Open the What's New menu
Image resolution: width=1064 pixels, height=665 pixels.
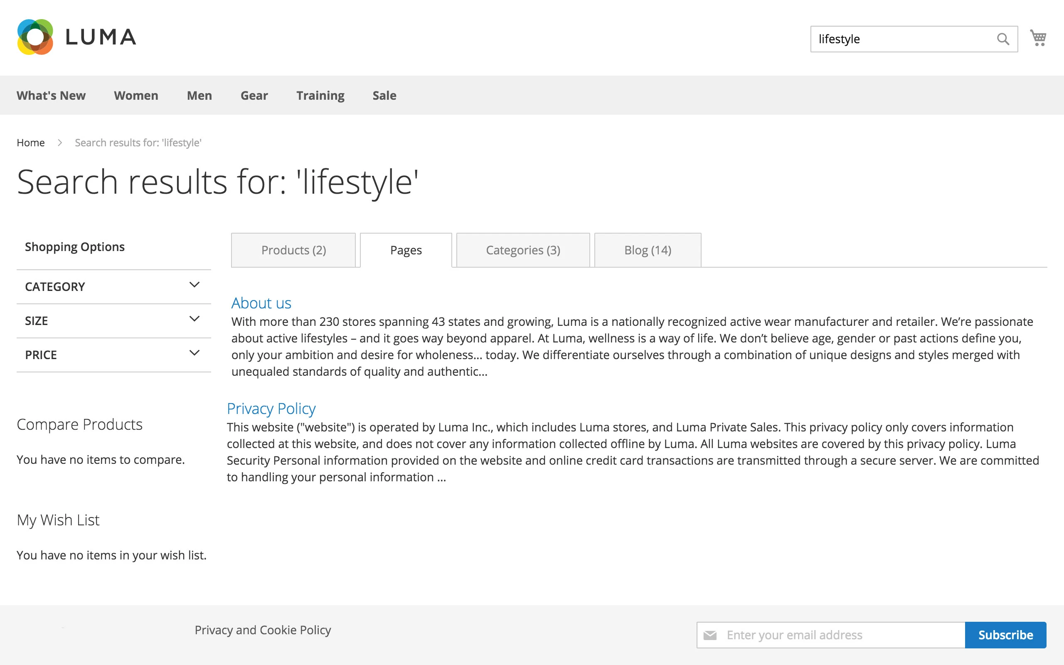(x=51, y=96)
